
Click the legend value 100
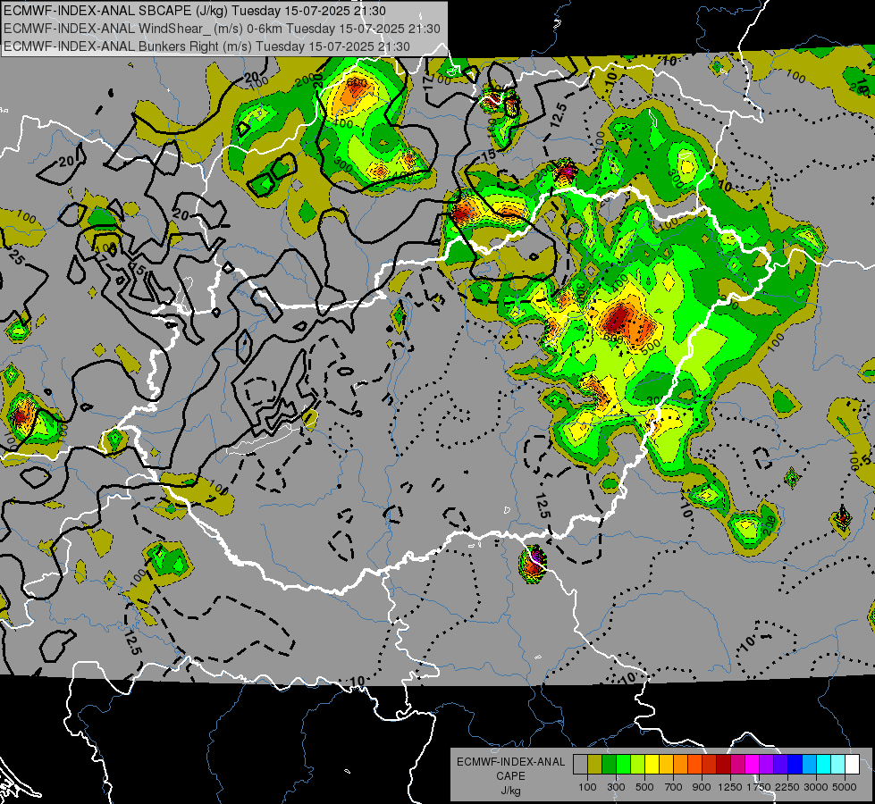pyautogui.click(x=587, y=787)
